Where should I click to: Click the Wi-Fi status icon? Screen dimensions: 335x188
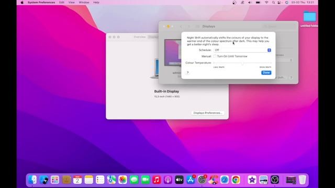click(266, 2)
